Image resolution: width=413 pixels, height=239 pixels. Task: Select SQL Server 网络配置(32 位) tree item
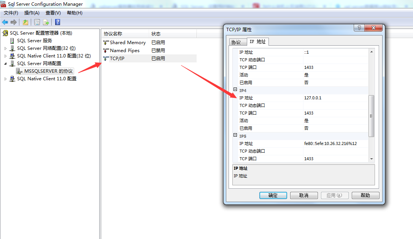tap(46, 48)
